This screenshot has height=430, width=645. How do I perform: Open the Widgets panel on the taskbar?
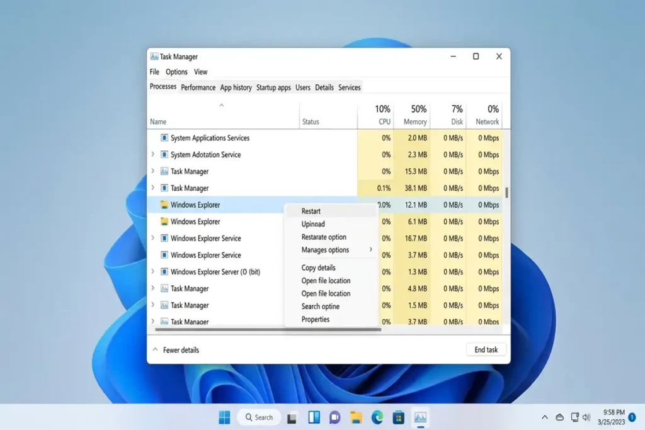[x=314, y=417]
